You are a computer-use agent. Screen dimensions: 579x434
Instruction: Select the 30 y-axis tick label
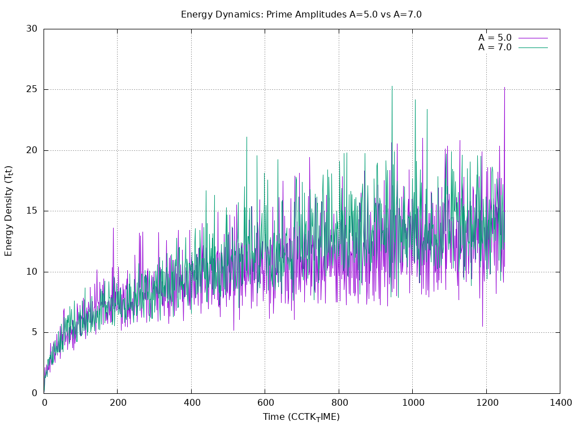[33, 29]
